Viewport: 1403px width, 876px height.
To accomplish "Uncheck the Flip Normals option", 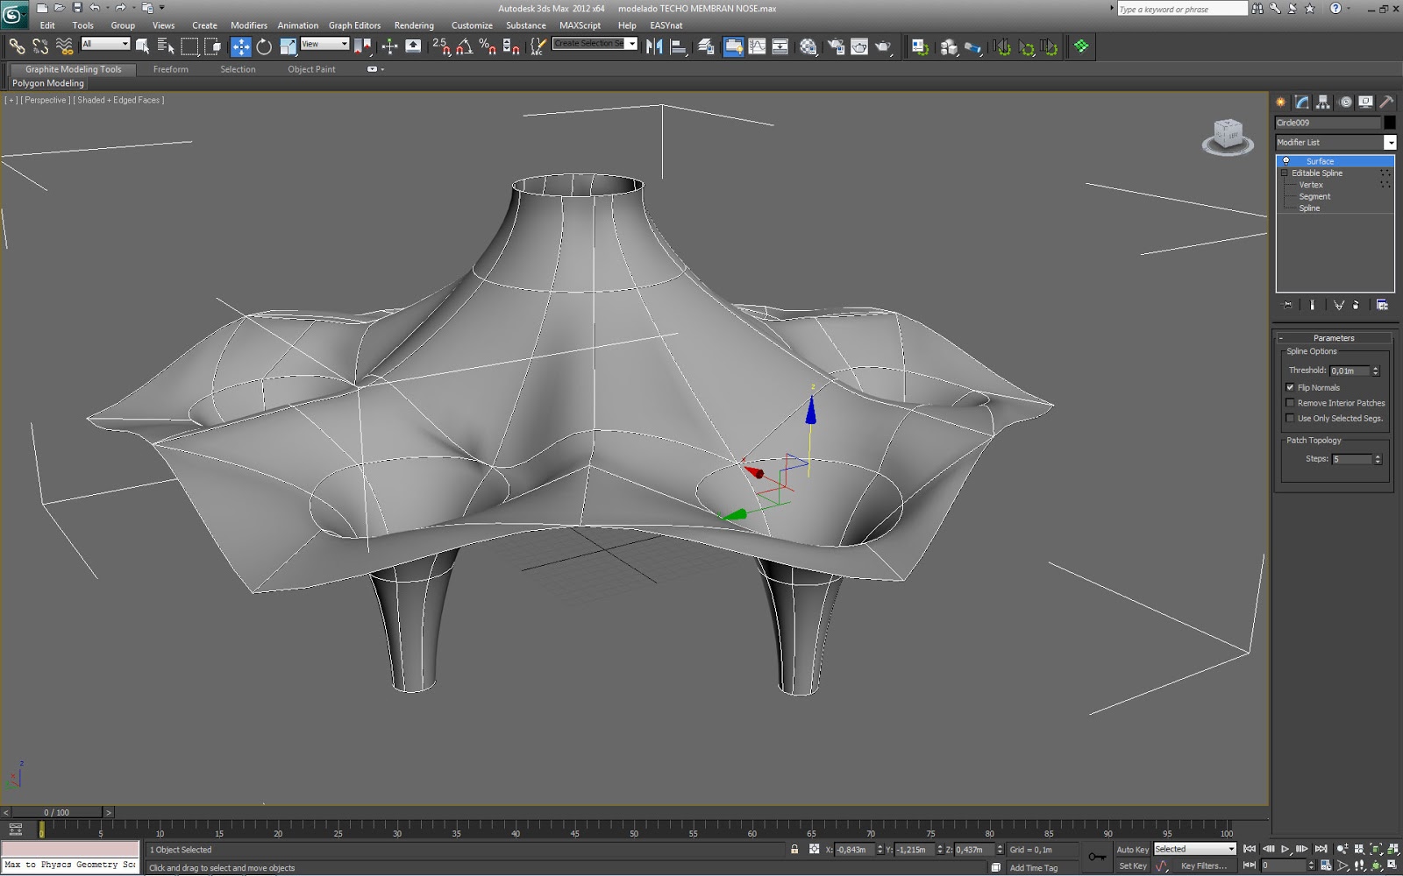I will click(1291, 387).
